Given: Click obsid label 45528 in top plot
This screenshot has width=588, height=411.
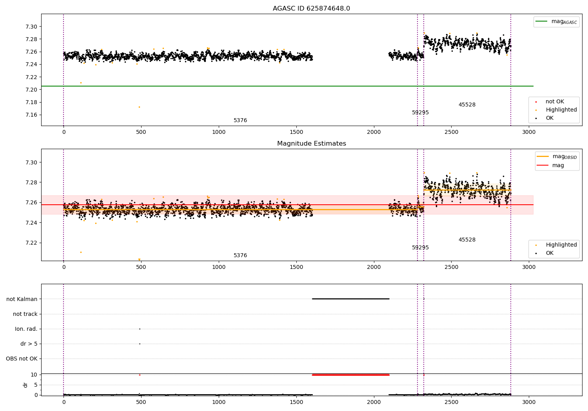Looking at the screenshot, I should point(467,105).
